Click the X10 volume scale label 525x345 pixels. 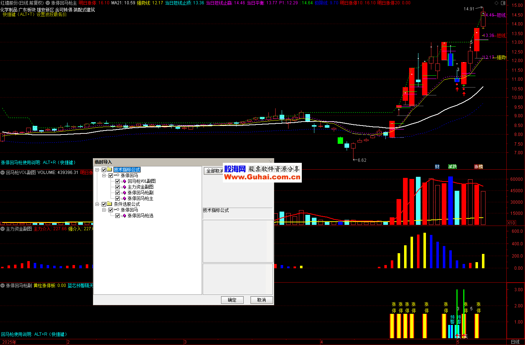click(x=511, y=223)
